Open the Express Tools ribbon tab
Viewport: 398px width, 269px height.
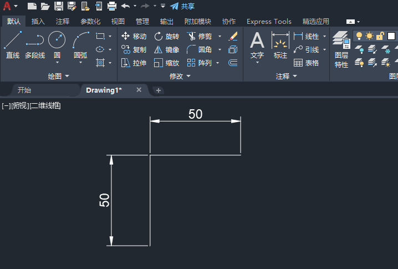(x=269, y=21)
